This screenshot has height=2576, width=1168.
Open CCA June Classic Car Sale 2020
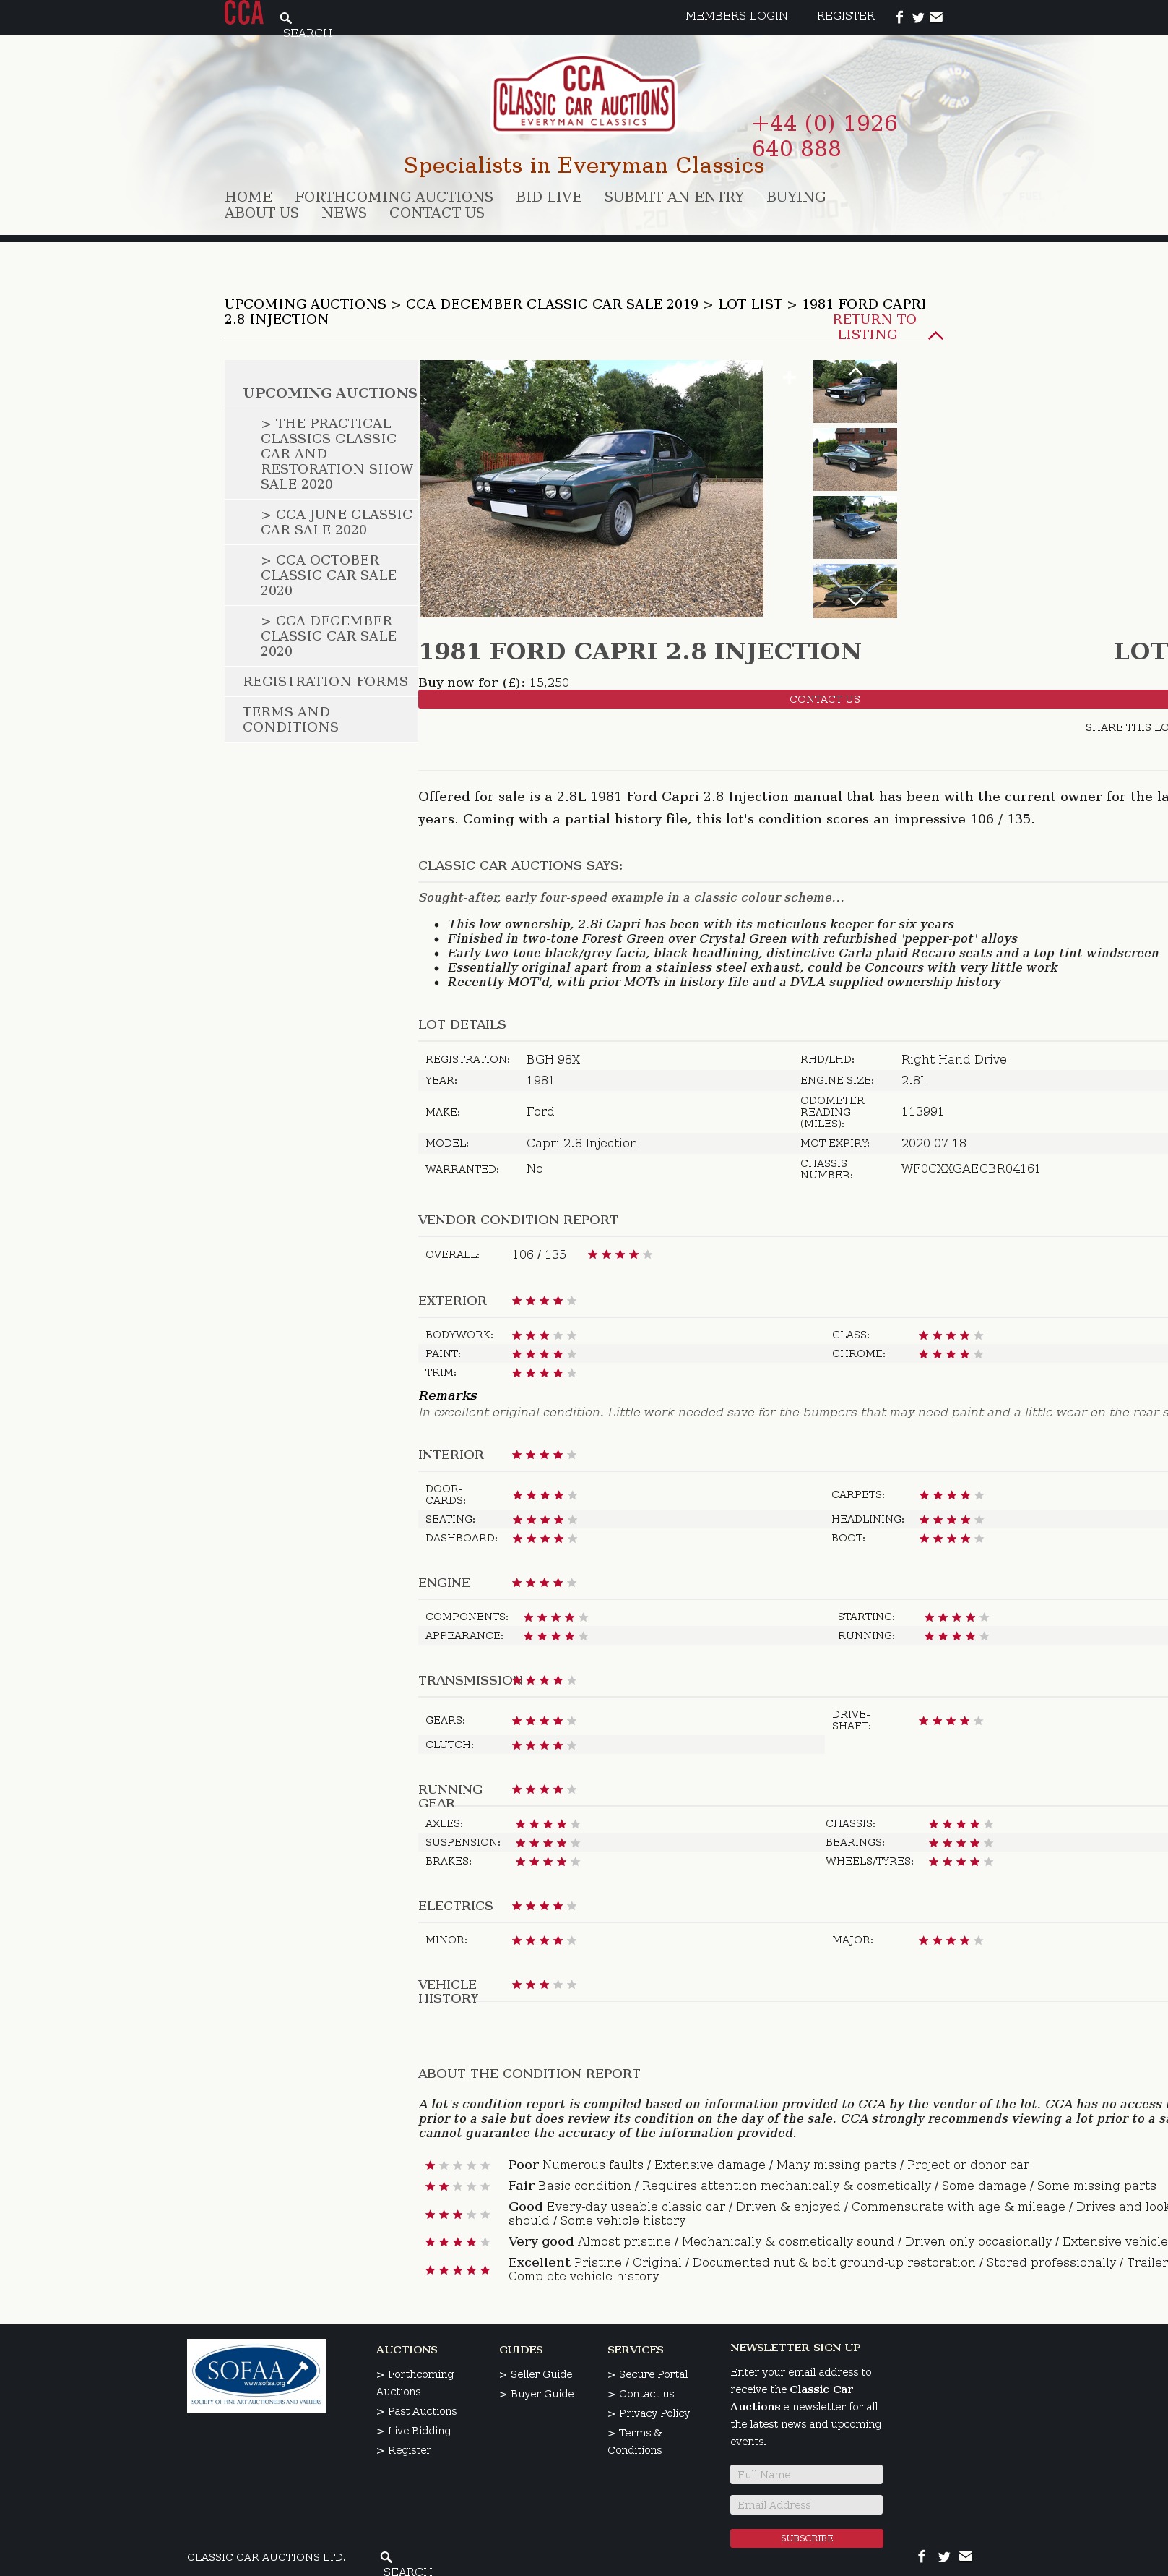(x=337, y=522)
